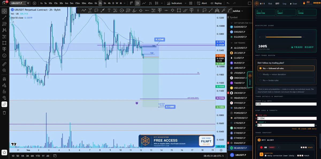Select the trend line drawing tool

point(4,18)
